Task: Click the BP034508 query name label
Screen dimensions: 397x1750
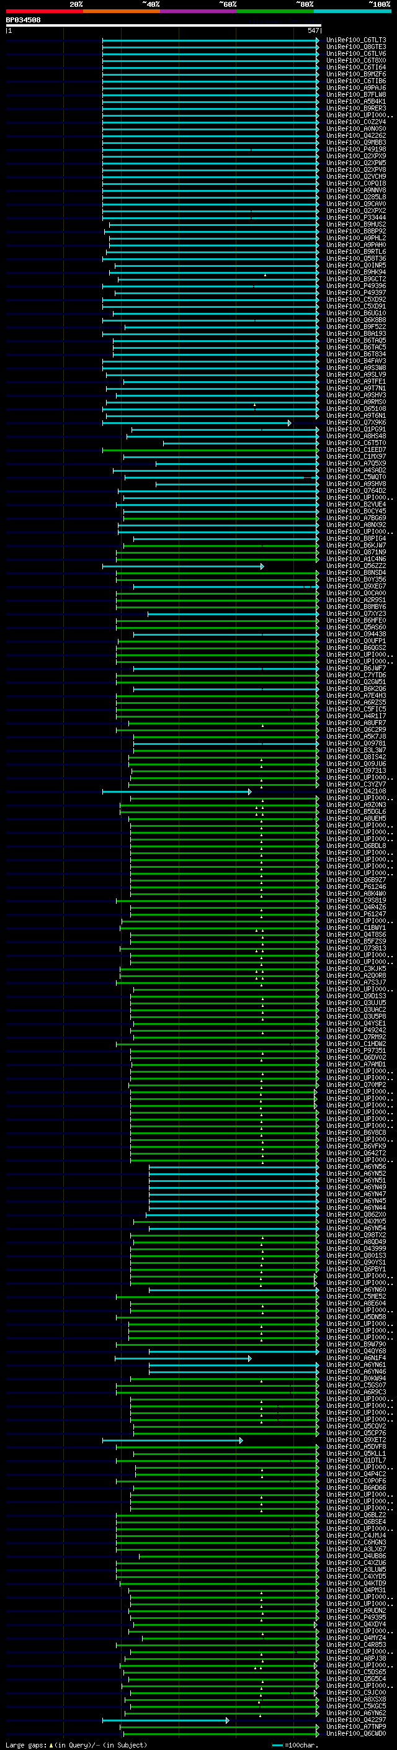Action: click(23, 20)
